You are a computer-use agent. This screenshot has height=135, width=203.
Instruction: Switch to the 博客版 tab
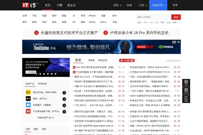[91, 60]
